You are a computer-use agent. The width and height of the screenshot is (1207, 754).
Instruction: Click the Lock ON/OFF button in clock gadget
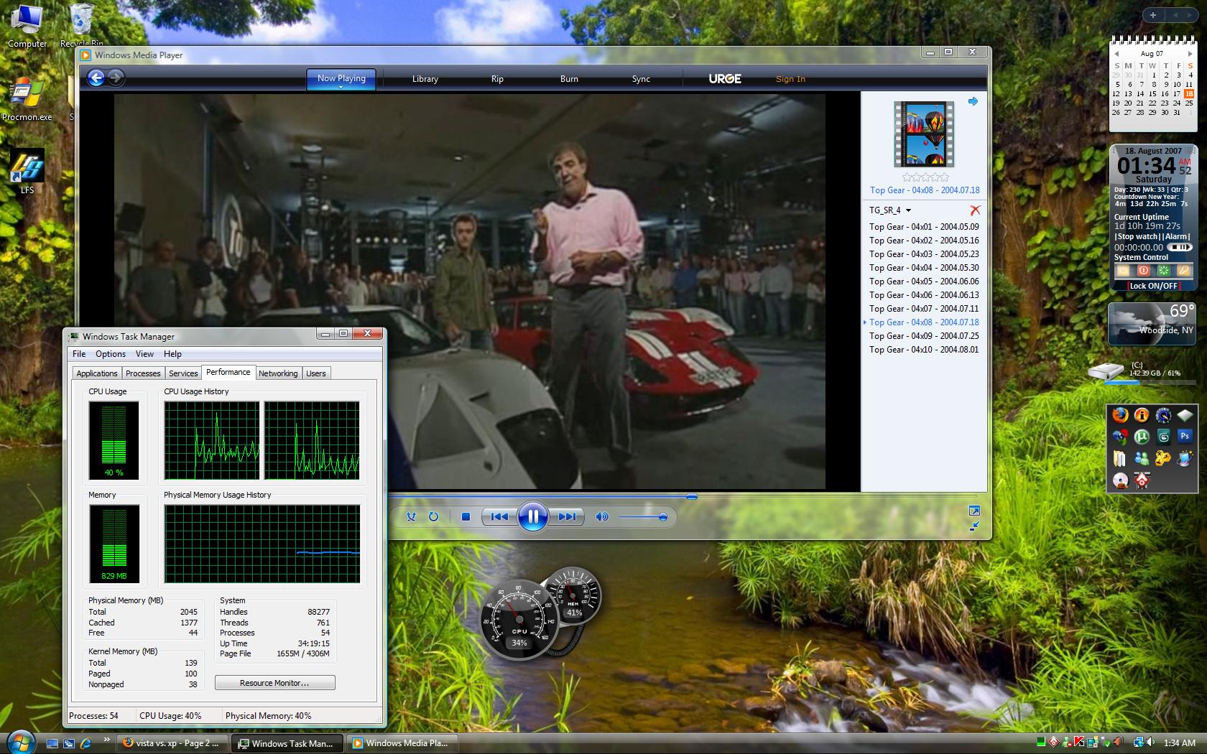[1153, 286]
